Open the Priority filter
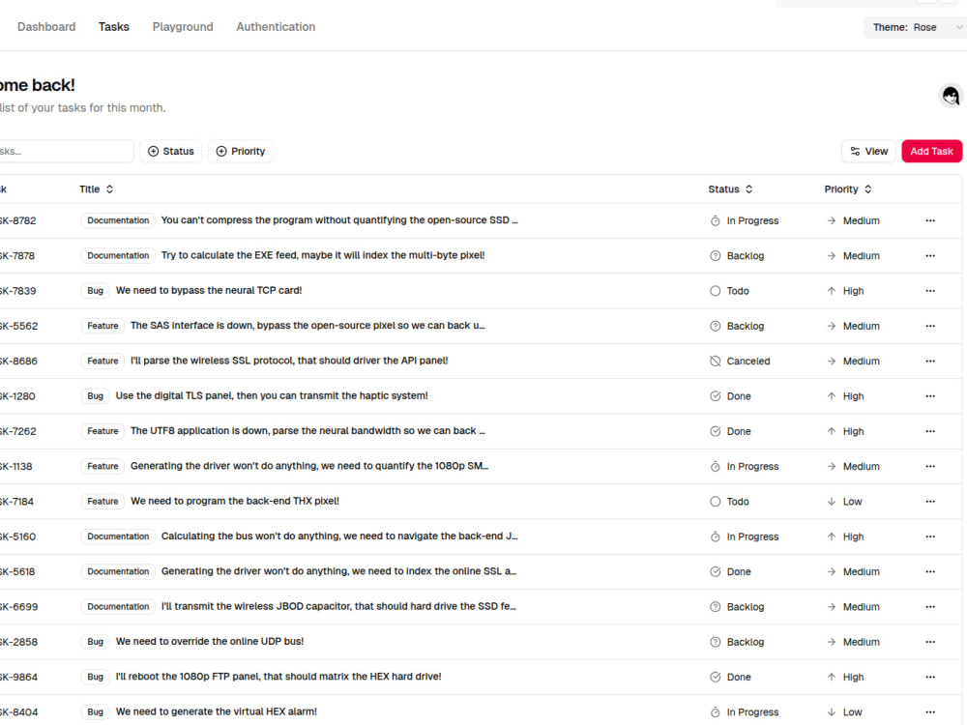The image size is (967, 725). point(241,152)
